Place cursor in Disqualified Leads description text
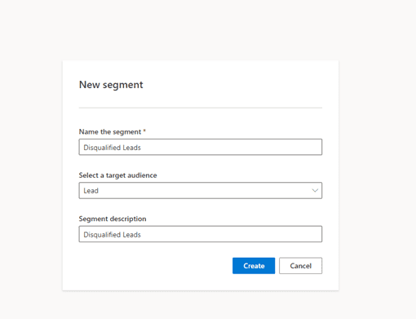 (112, 234)
